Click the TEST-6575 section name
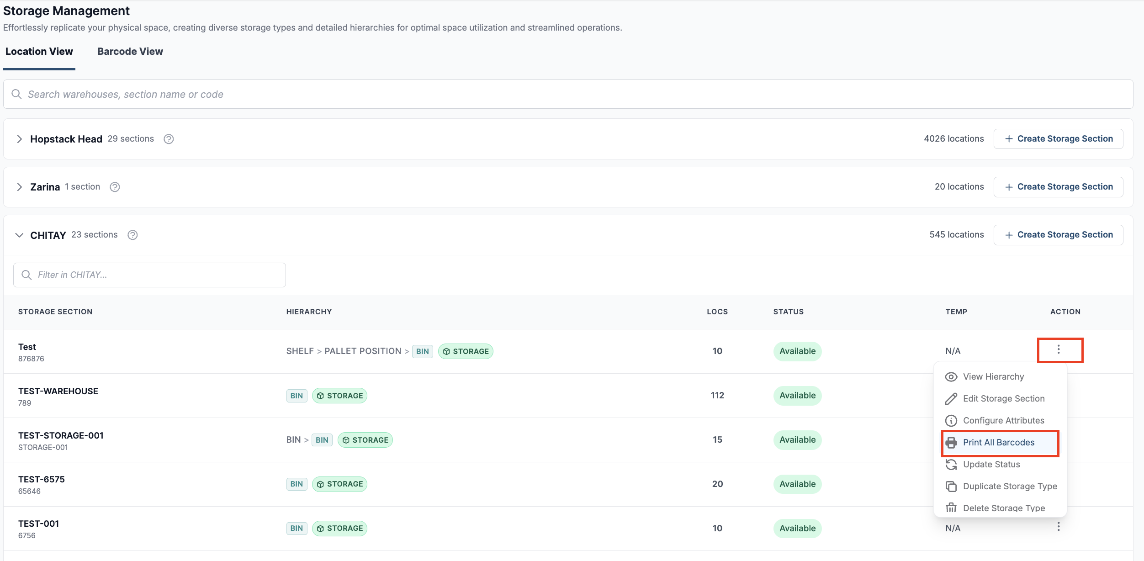 [42, 479]
